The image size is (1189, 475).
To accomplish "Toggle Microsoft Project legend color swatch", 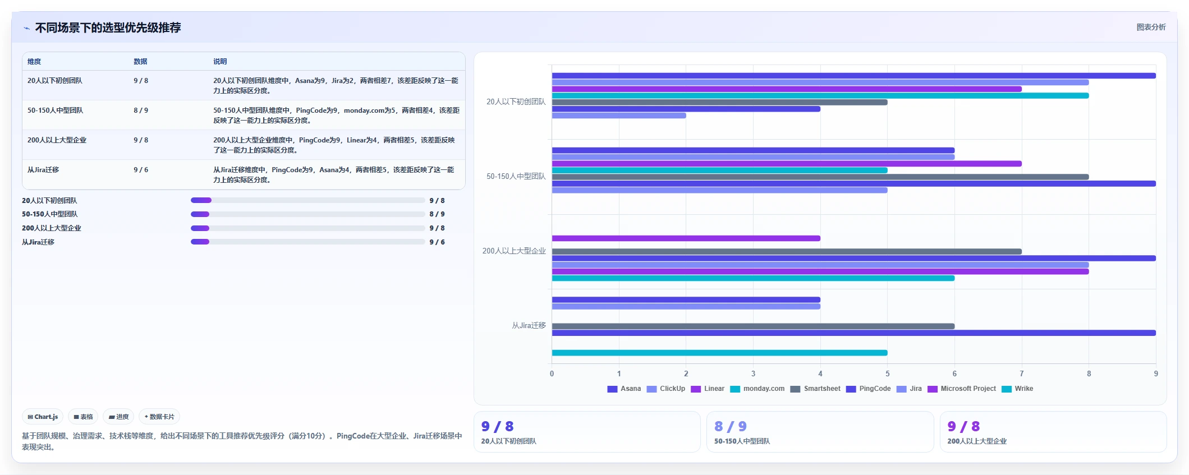I will (x=933, y=389).
